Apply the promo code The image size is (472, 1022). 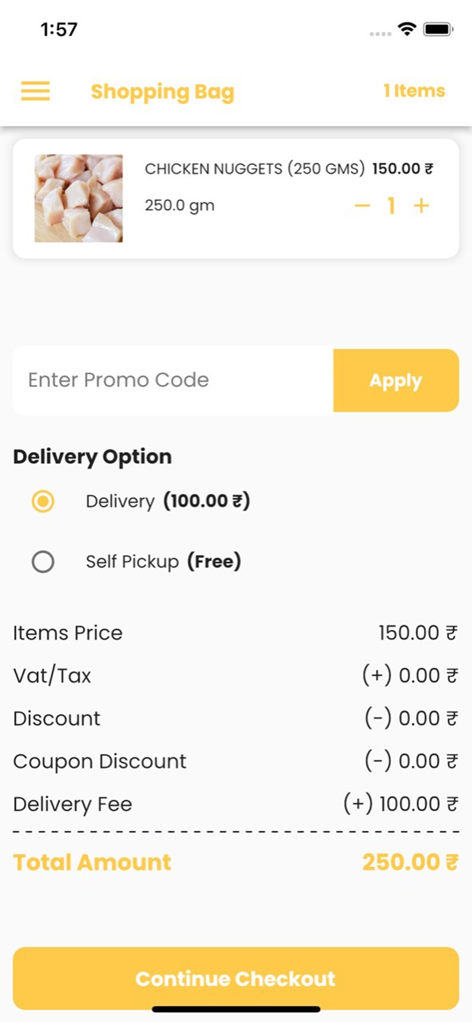click(x=396, y=381)
